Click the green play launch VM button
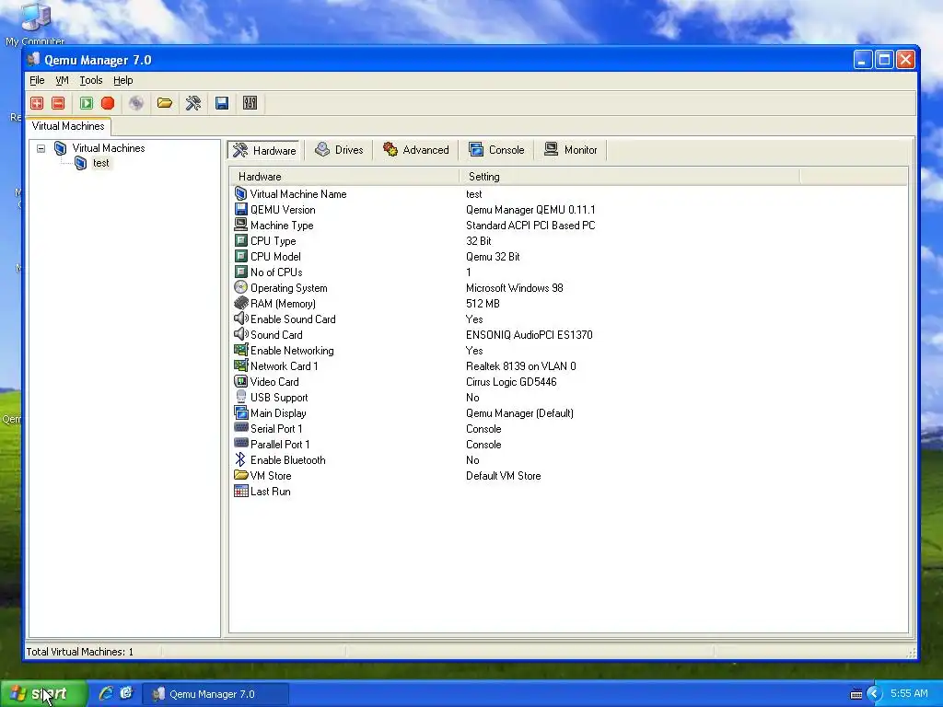The height and width of the screenshot is (707, 943). (x=86, y=103)
